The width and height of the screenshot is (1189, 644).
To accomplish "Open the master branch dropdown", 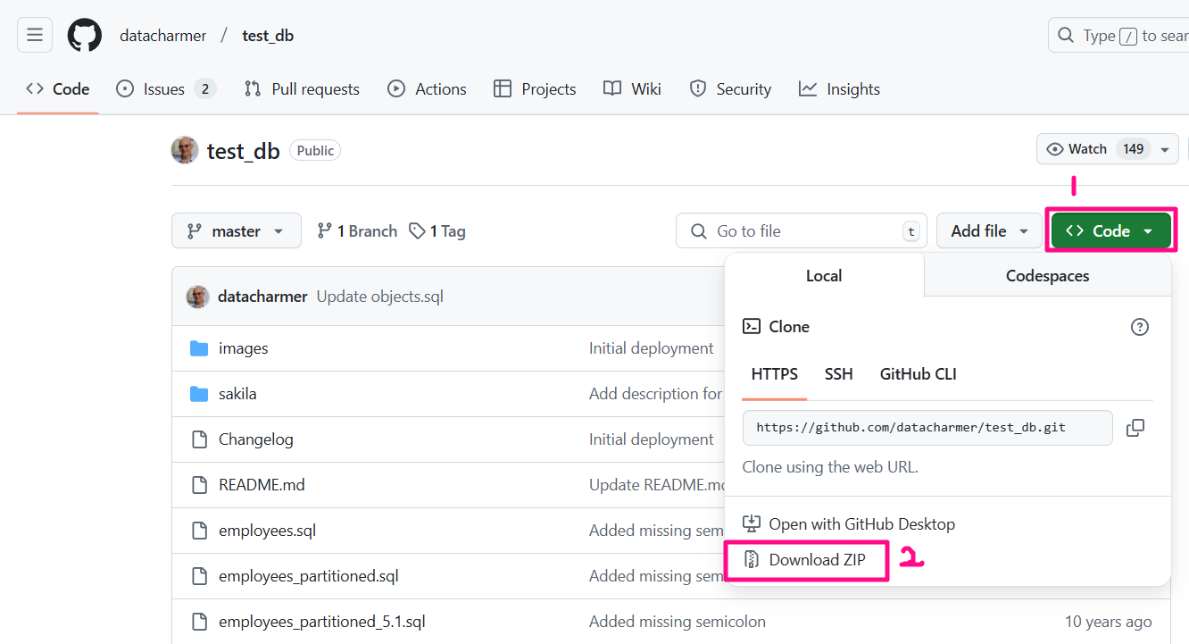I will (x=237, y=231).
